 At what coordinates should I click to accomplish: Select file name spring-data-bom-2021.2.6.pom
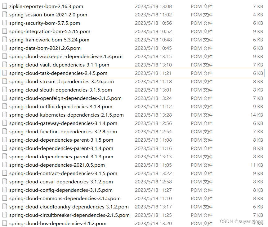point(45,48)
